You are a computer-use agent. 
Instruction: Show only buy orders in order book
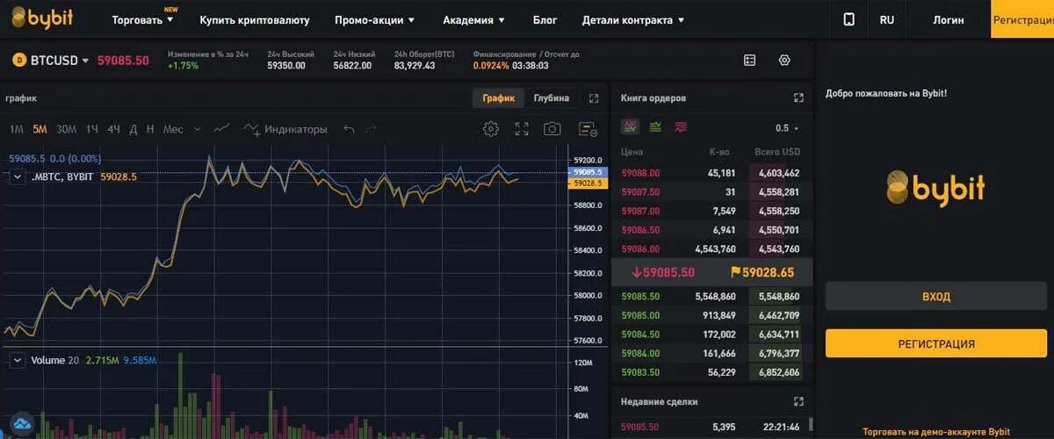pos(655,127)
